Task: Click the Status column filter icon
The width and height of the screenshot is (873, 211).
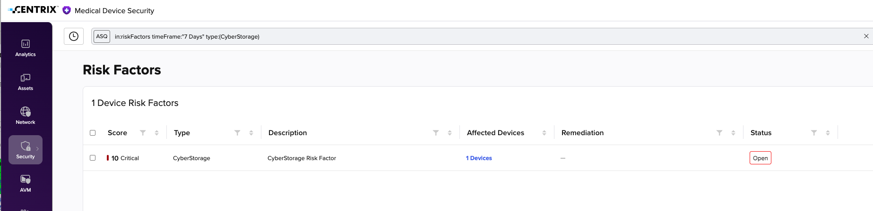Action: click(814, 133)
